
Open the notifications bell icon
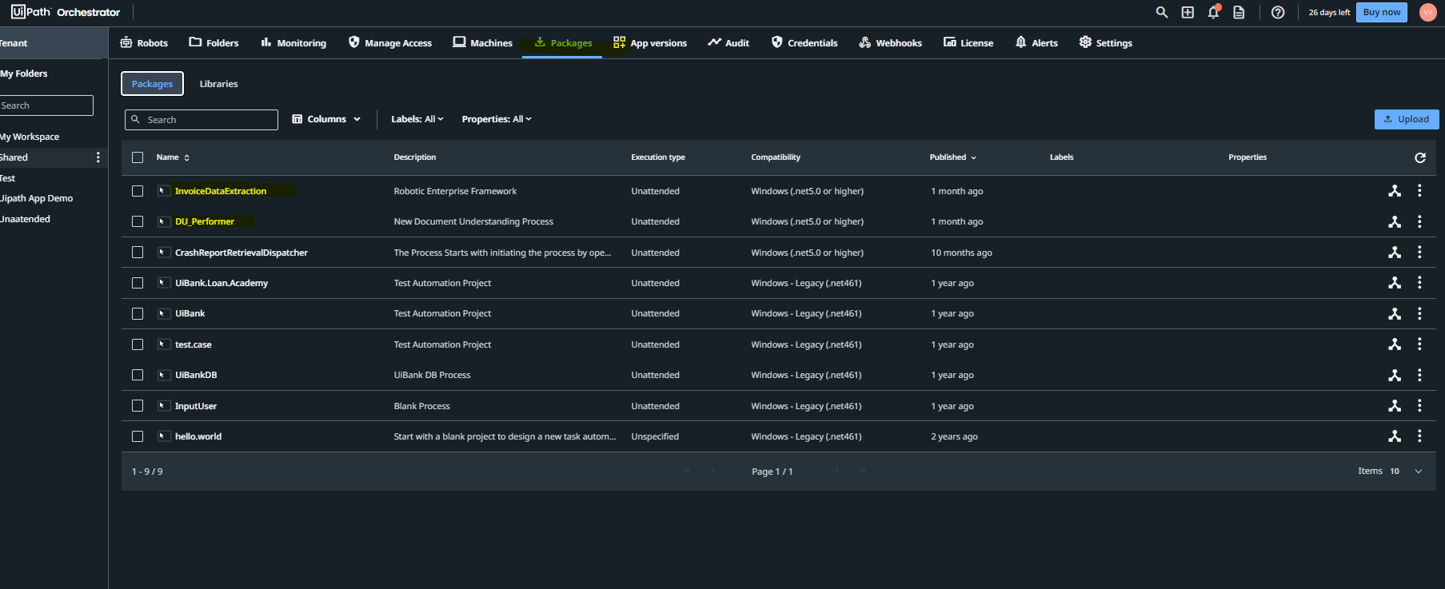coord(1213,12)
